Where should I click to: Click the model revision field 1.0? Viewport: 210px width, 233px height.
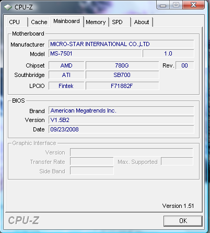(168, 53)
